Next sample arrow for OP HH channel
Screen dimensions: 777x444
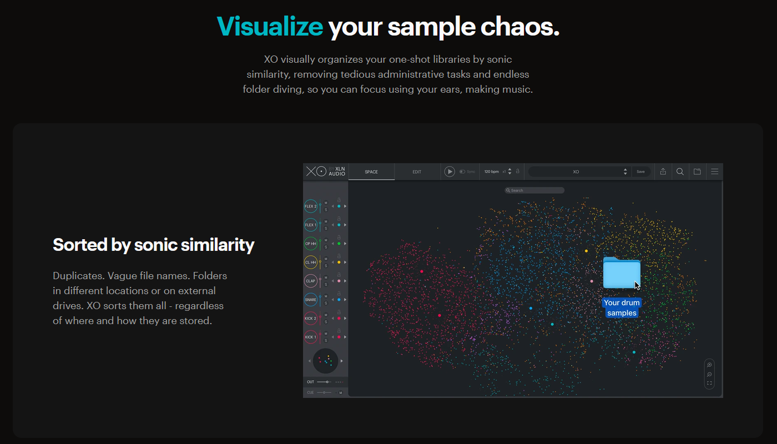(345, 244)
